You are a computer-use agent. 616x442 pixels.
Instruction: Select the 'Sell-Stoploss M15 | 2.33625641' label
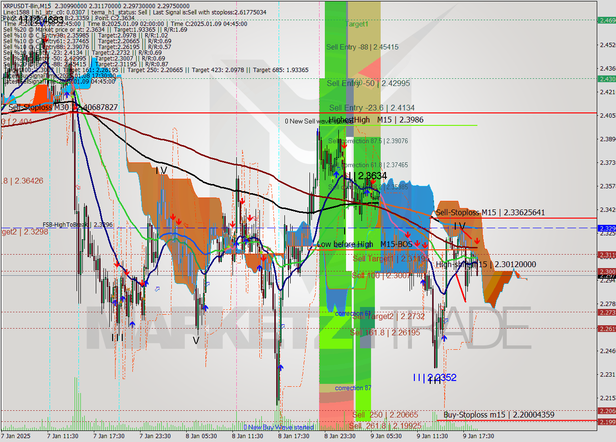pyautogui.click(x=490, y=212)
